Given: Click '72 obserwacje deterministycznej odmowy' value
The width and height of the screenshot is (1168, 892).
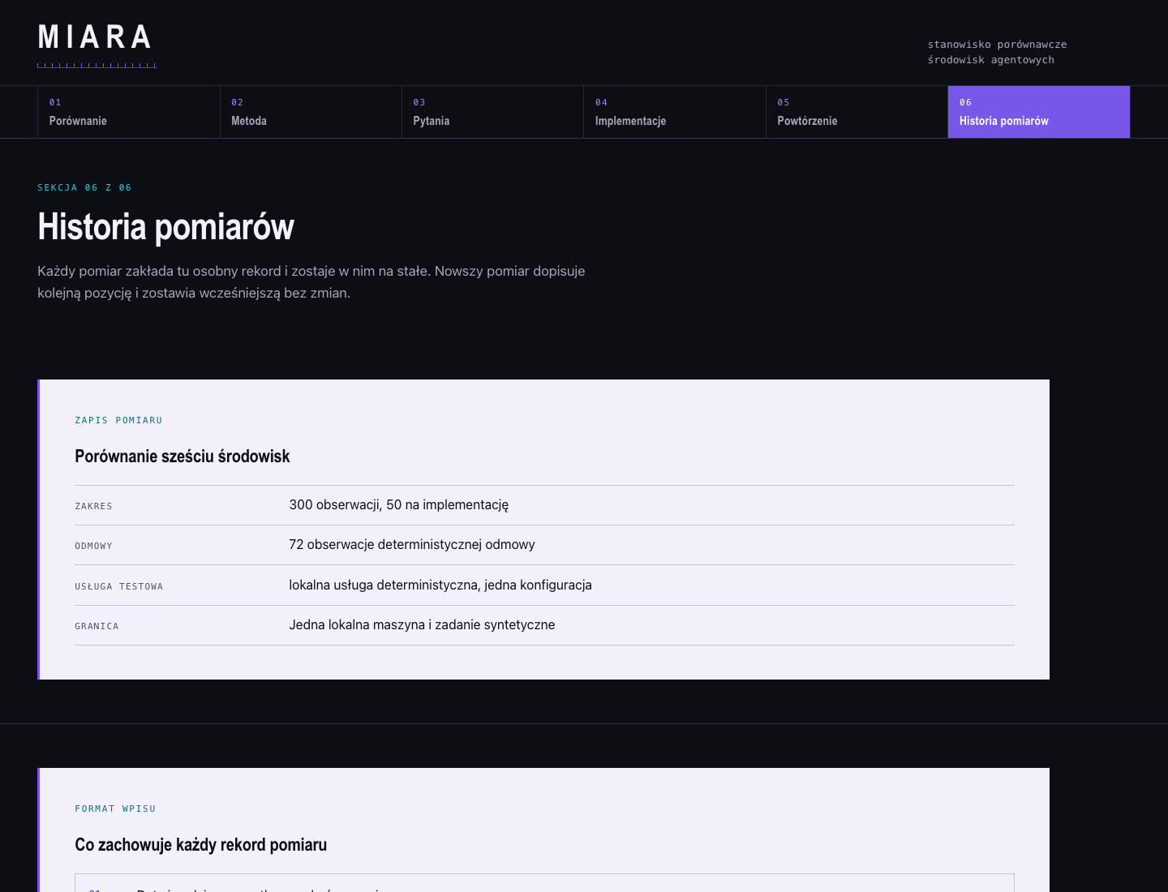Looking at the screenshot, I should 412,544.
